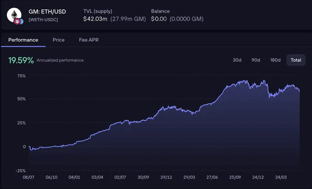
Task: Click the 50% y-axis label
Action: coord(21,99)
